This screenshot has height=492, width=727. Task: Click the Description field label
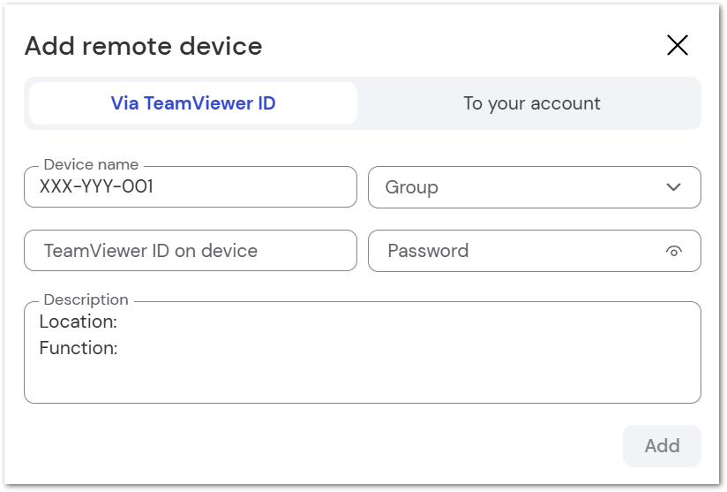tap(86, 299)
